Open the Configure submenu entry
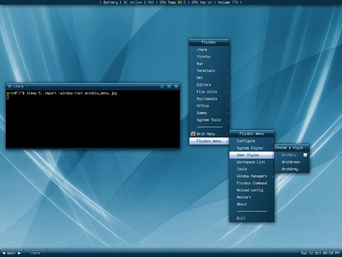 [252, 141]
